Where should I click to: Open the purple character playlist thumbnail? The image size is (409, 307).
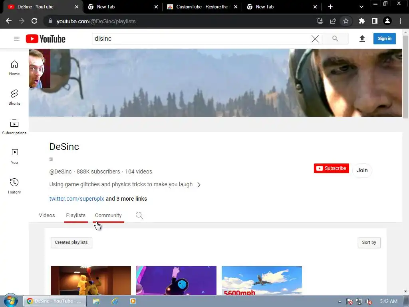pos(176,280)
